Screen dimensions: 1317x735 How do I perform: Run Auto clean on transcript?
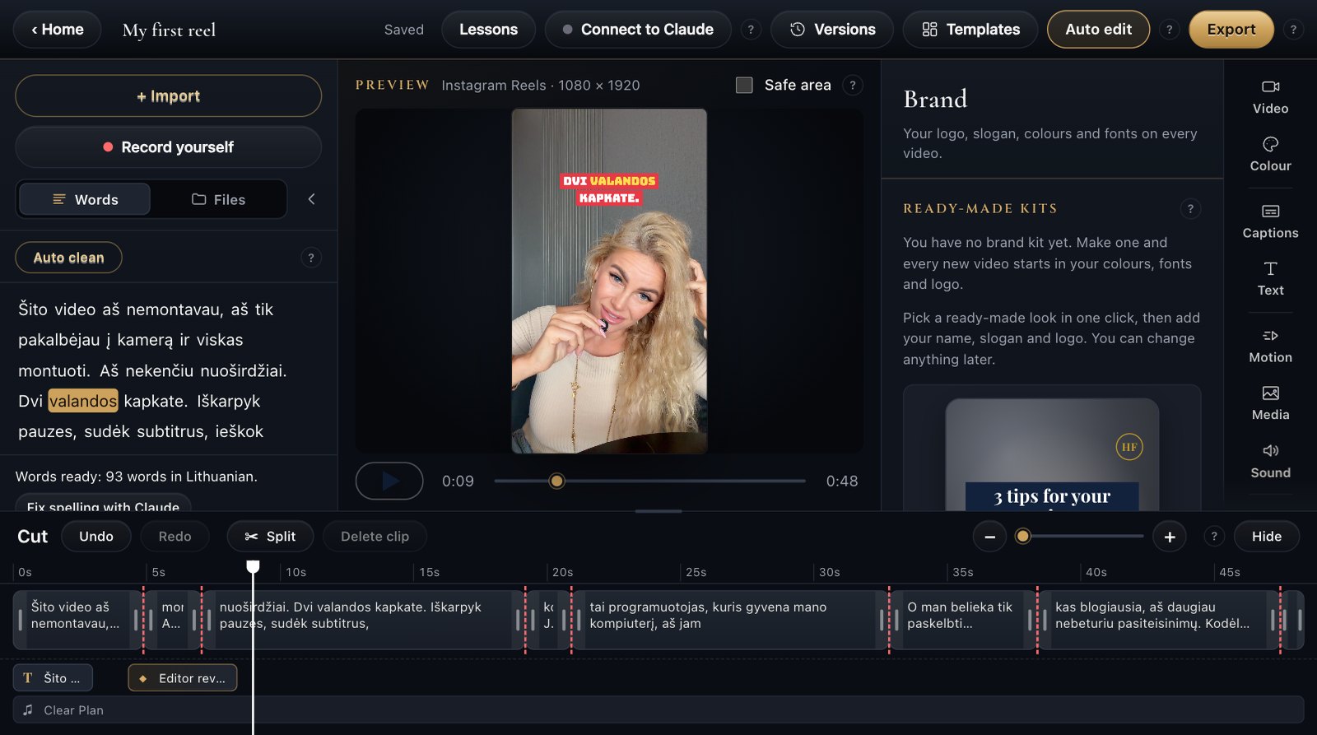coord(68,258)
